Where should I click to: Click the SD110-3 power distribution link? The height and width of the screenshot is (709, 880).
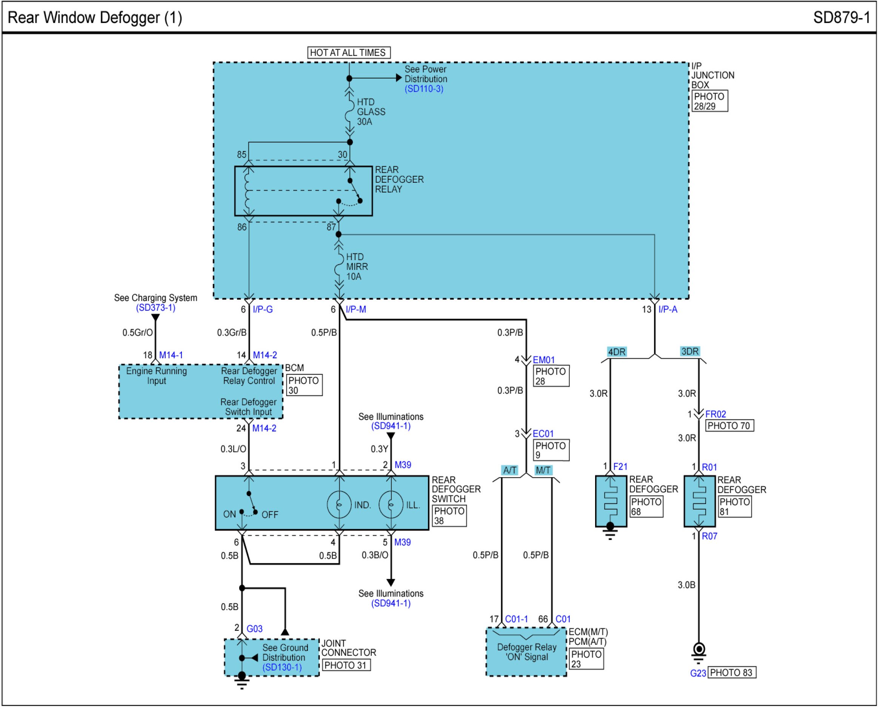424,89
